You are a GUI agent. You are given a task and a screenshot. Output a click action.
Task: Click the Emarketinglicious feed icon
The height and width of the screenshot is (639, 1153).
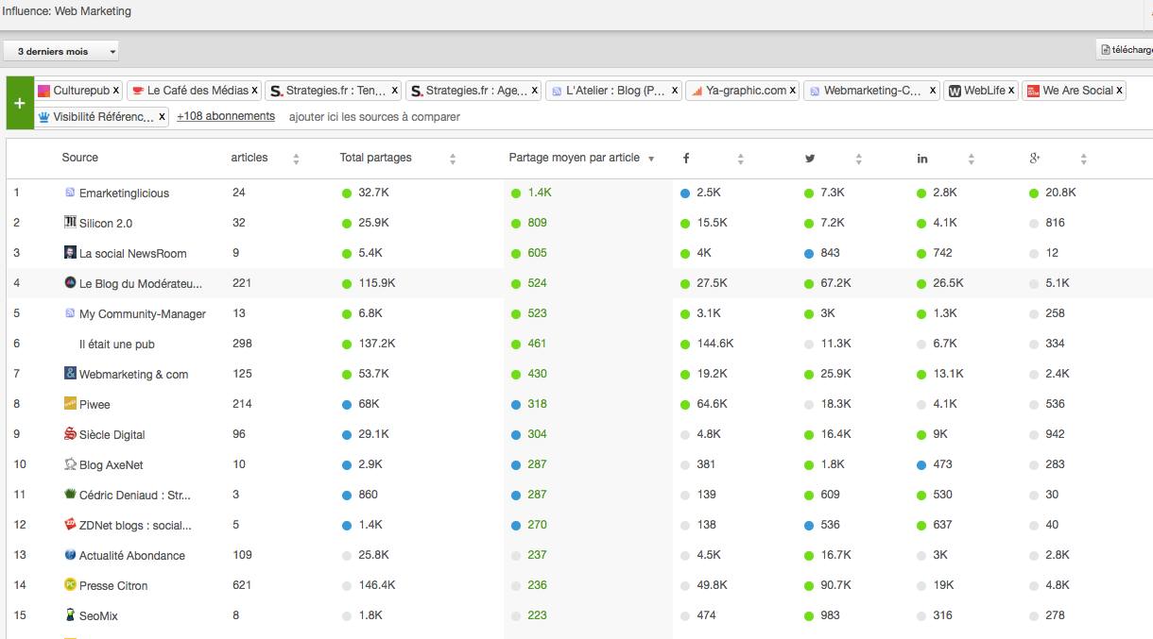pos(70,193)
